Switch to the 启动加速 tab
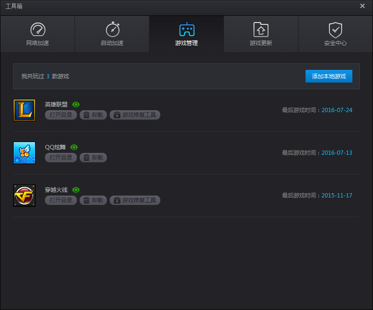This screenshot has width=373, height=310. click(112, 34)
